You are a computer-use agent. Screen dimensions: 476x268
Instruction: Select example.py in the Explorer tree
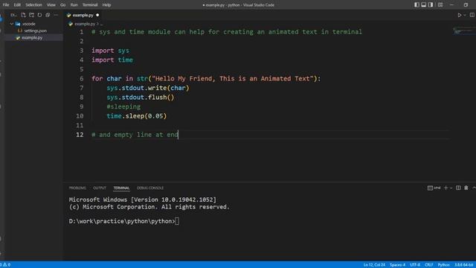pyautogui.click(x=32, y=38)
